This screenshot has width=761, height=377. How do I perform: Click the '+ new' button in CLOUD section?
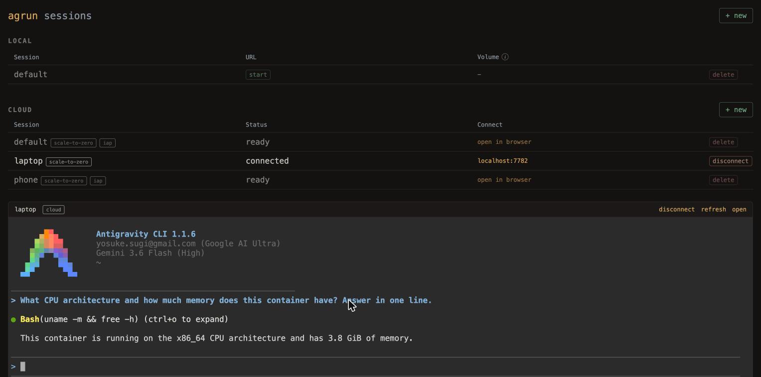click(x=736, y=110)
